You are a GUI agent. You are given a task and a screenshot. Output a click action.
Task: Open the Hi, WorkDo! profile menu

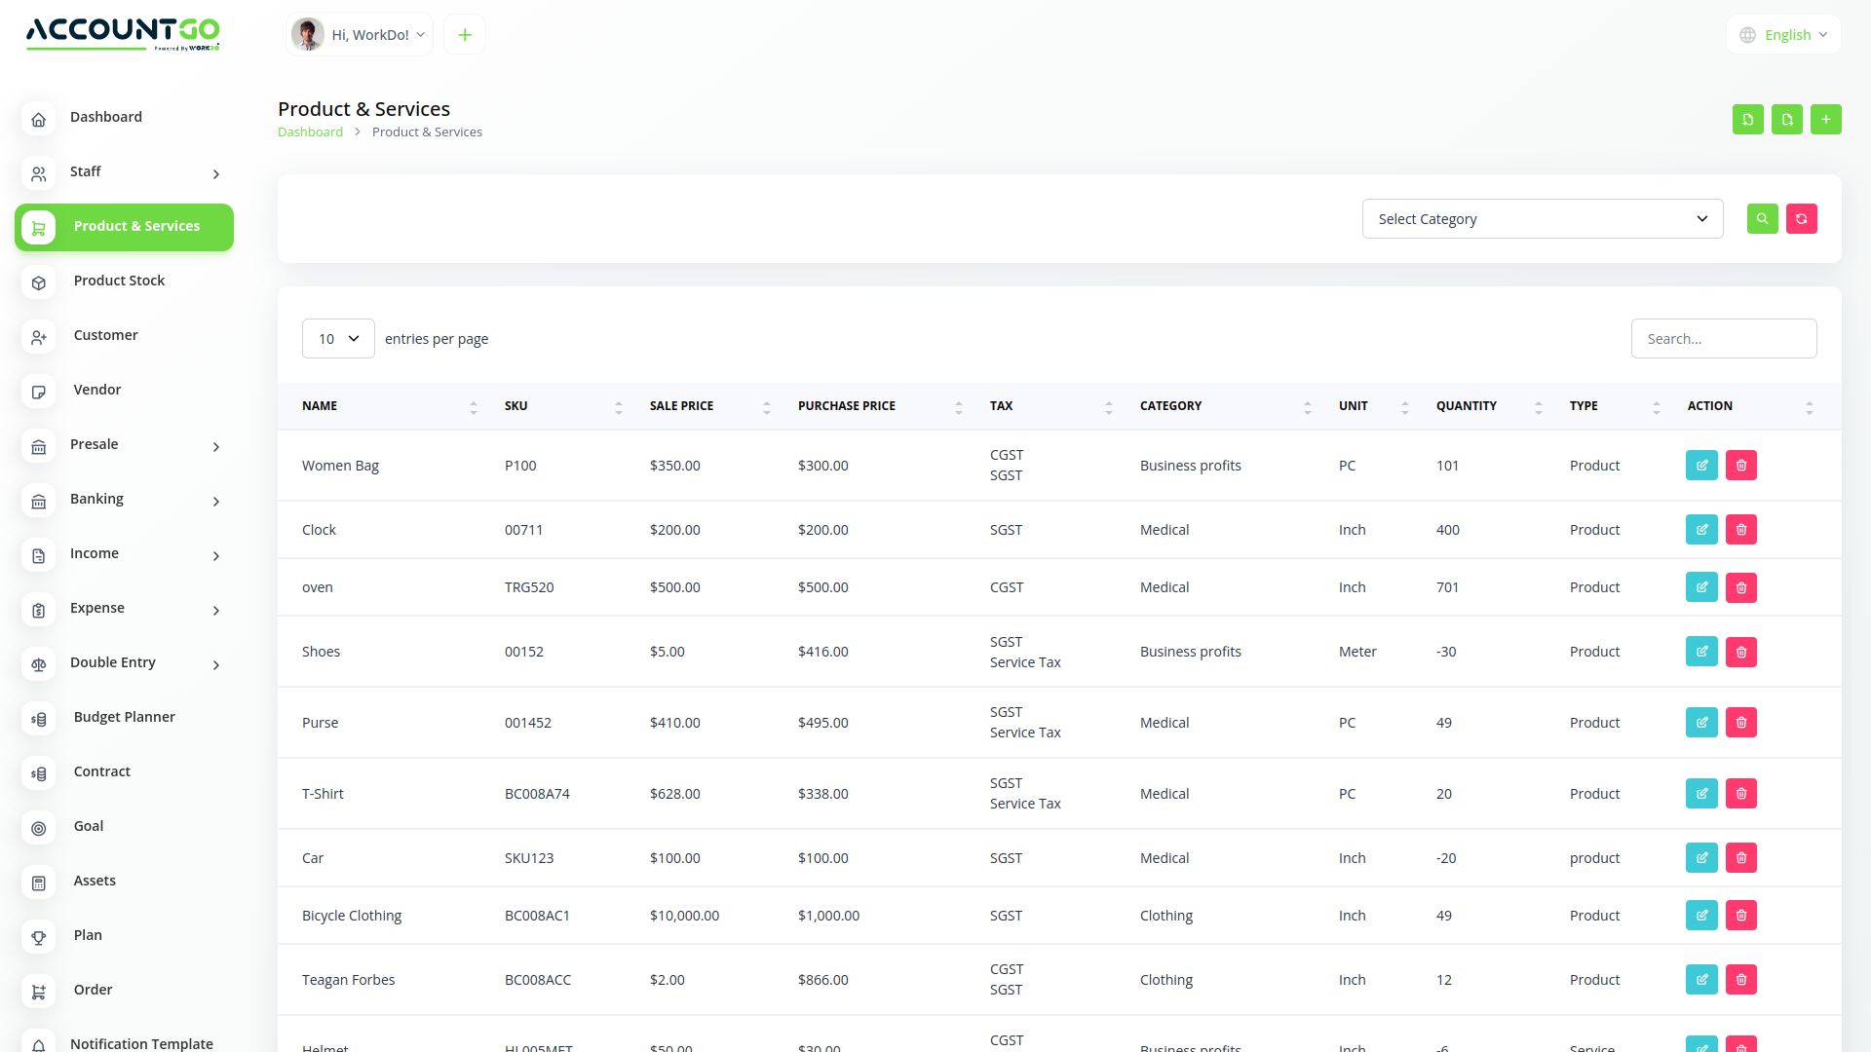[x=359, y=33]
